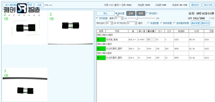The image size is (215, 102).
Task: Adjust the 停机延时 stop delay stepper arrows
Action: click(112, 23)
